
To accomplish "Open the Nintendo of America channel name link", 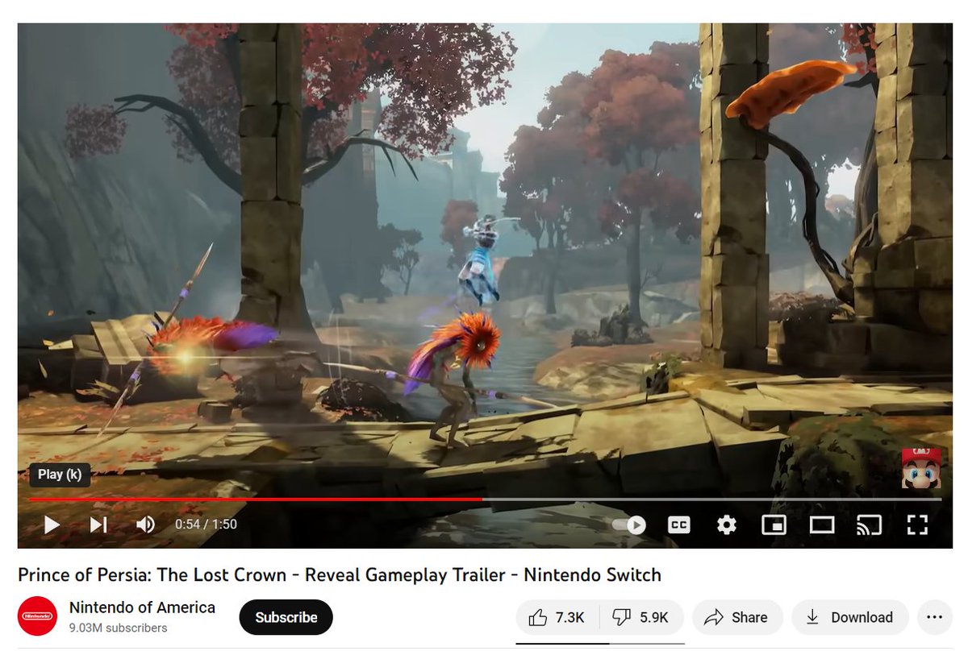I will (142, 607).
